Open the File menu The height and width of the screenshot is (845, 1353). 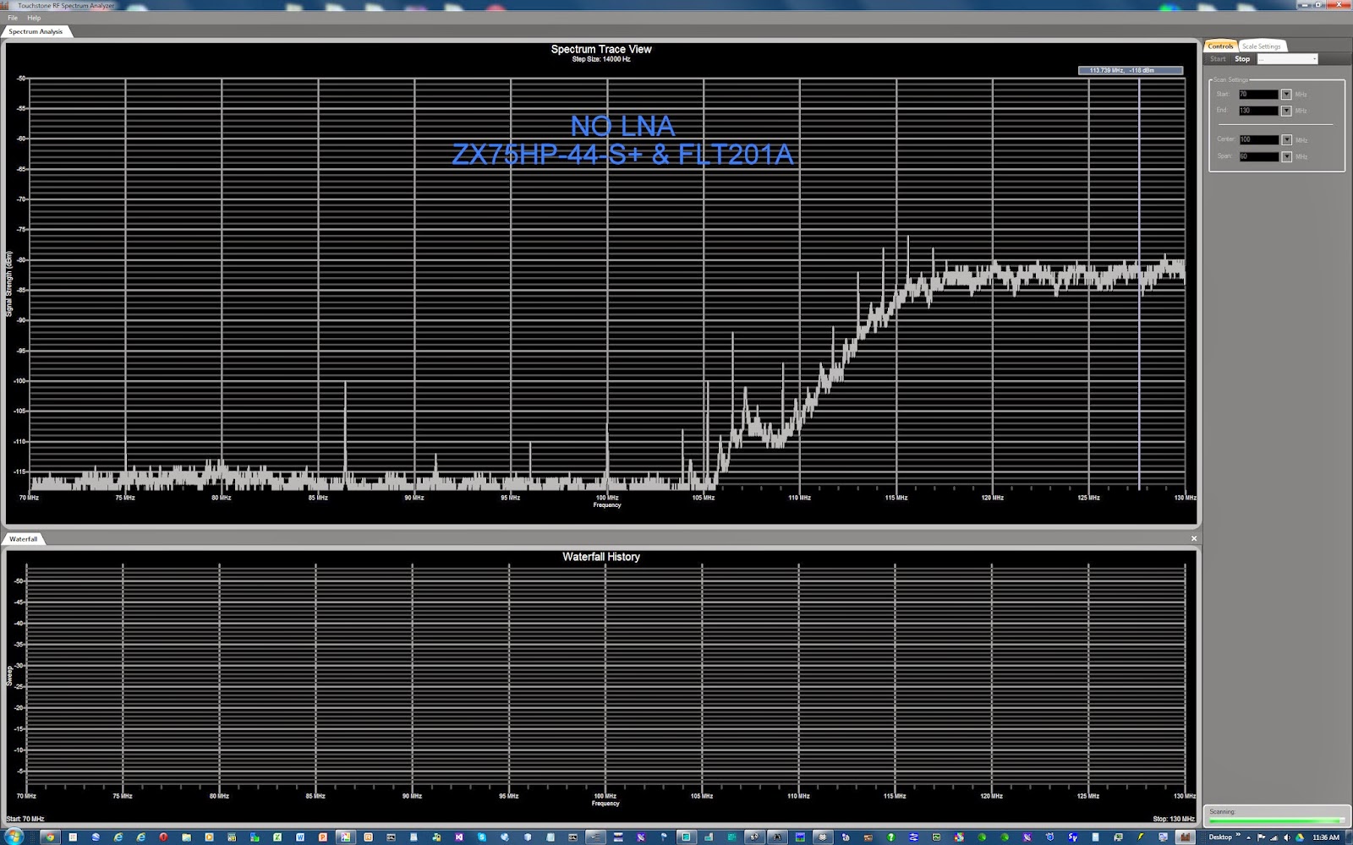13,18
